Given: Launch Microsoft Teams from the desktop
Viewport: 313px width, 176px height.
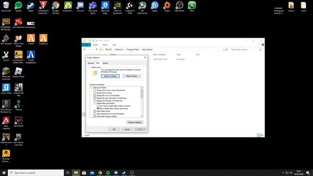Looking at the screenshot, I should [93, 8].
